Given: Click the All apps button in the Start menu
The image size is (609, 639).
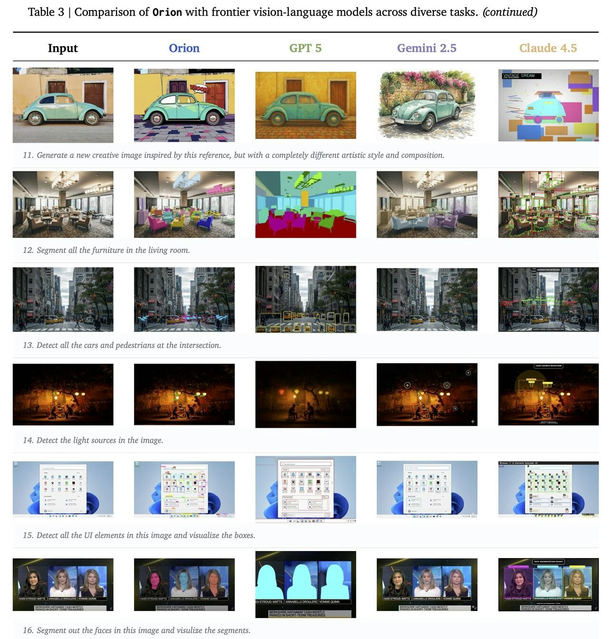Looking at the screenshot, I should (x=79, y=473).
